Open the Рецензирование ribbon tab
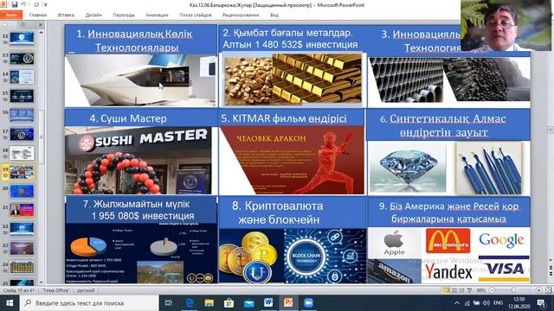The image size is (554, 311). (x=241, y=15)
